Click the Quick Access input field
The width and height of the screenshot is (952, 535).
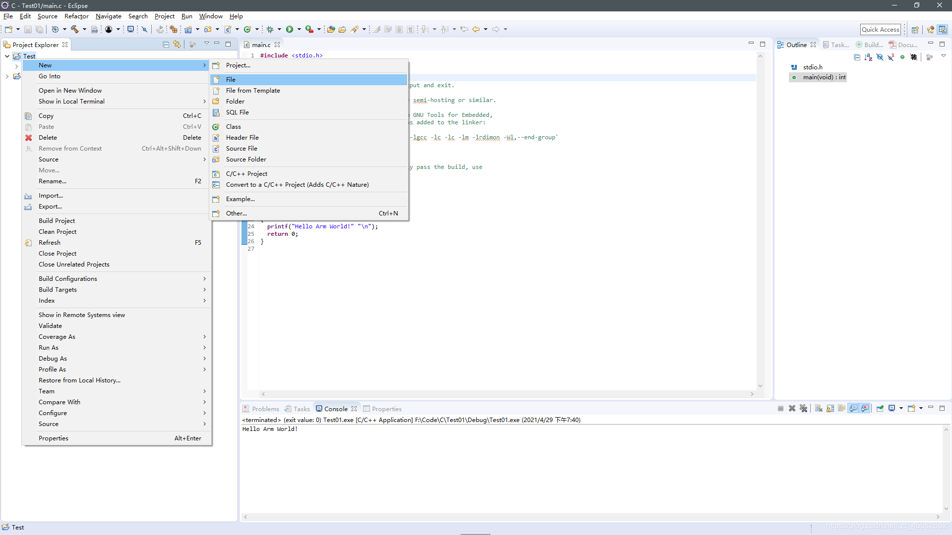pyautogui.click(x=881, y=29)
